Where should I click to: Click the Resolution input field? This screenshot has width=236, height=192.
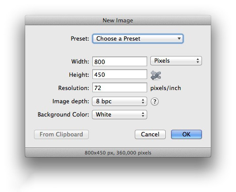(x=120, y=87)
